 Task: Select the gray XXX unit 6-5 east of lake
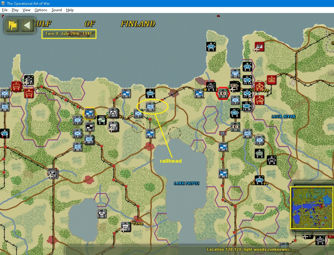click(223, 174)
